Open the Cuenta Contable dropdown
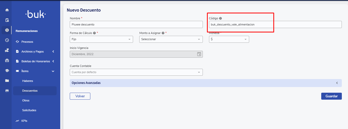Viewport: 348px width, 129px height. 136,72
